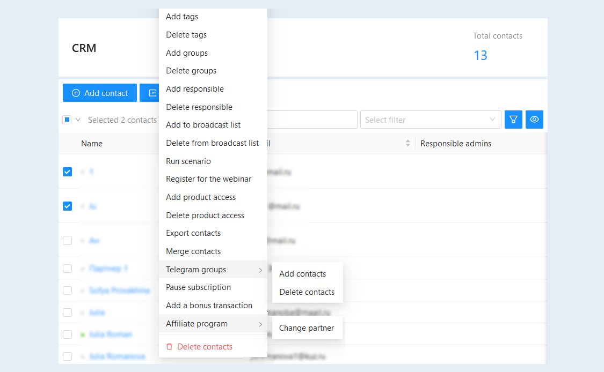604x372 pixels.
Task: Choose Delete from broadcast list
Action: 213,143
